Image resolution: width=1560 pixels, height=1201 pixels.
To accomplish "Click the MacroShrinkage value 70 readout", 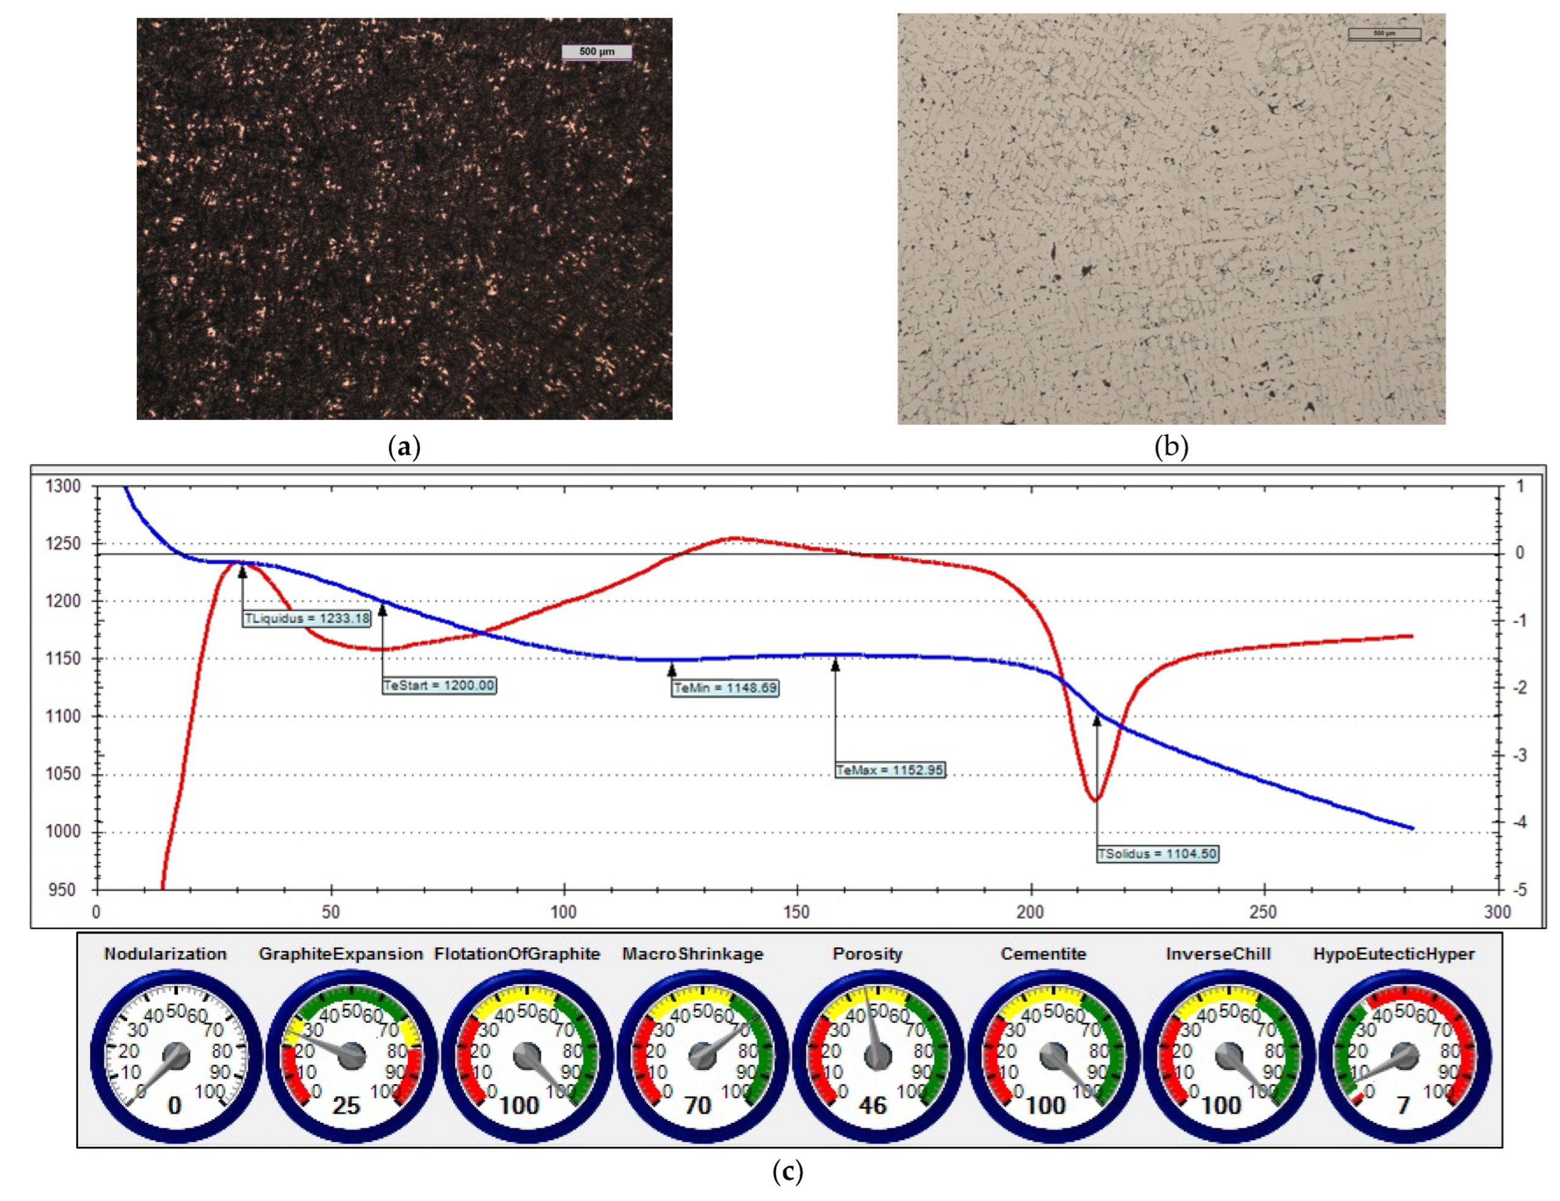I will pos(698,1105).
